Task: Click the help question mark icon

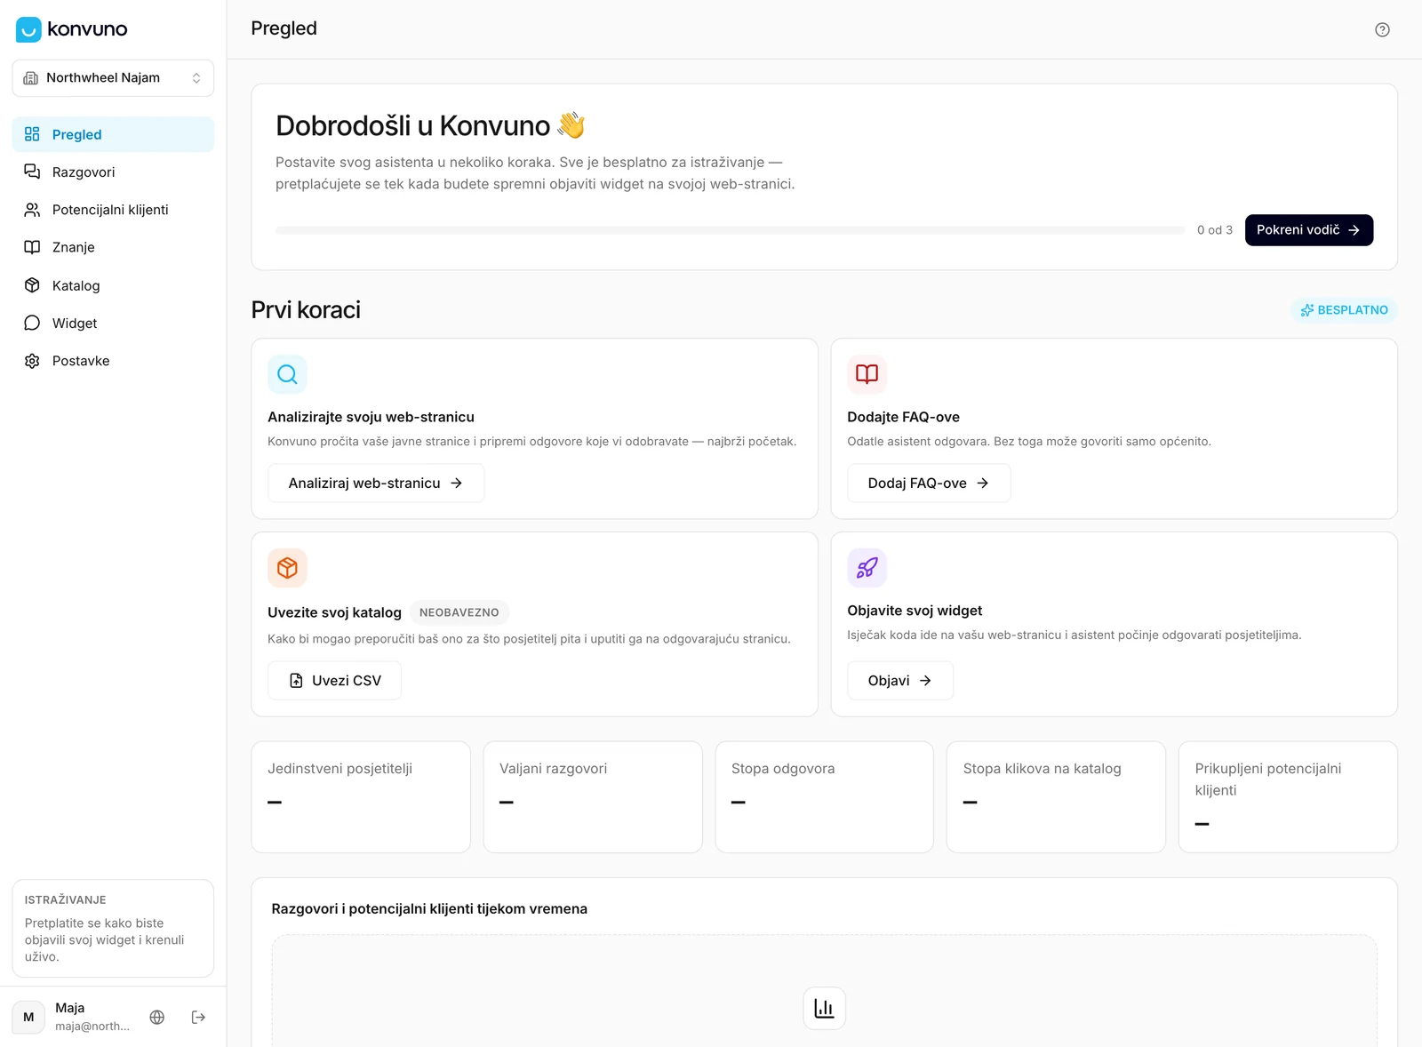Action: point(1382,29)
